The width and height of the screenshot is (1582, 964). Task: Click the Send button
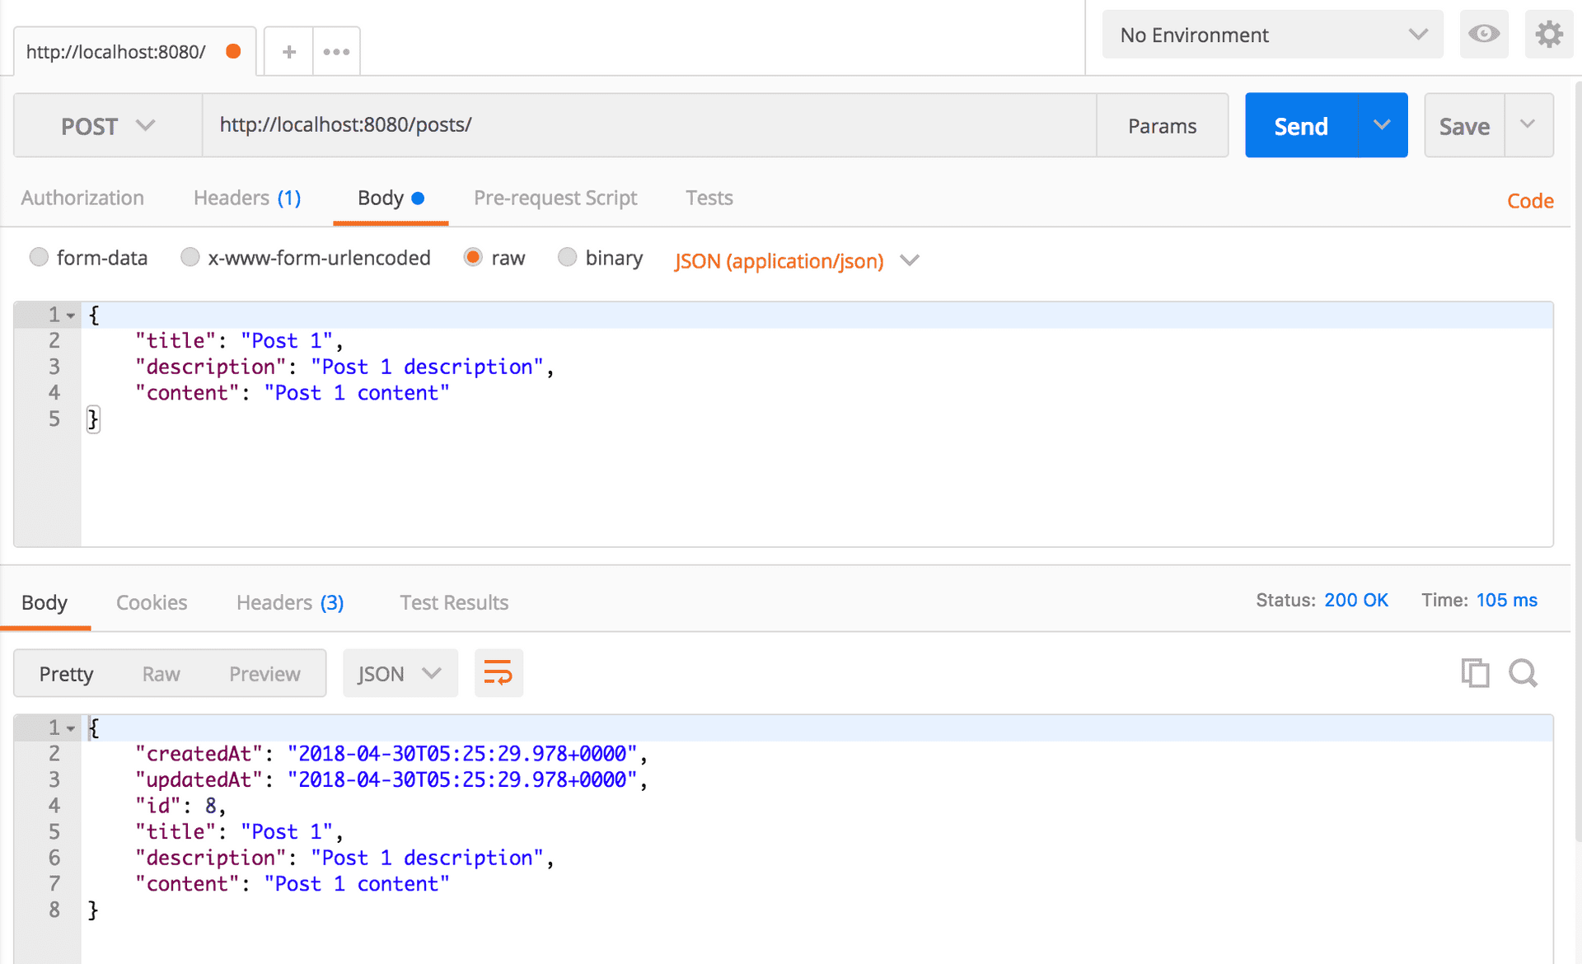[x=1302, y=125]
